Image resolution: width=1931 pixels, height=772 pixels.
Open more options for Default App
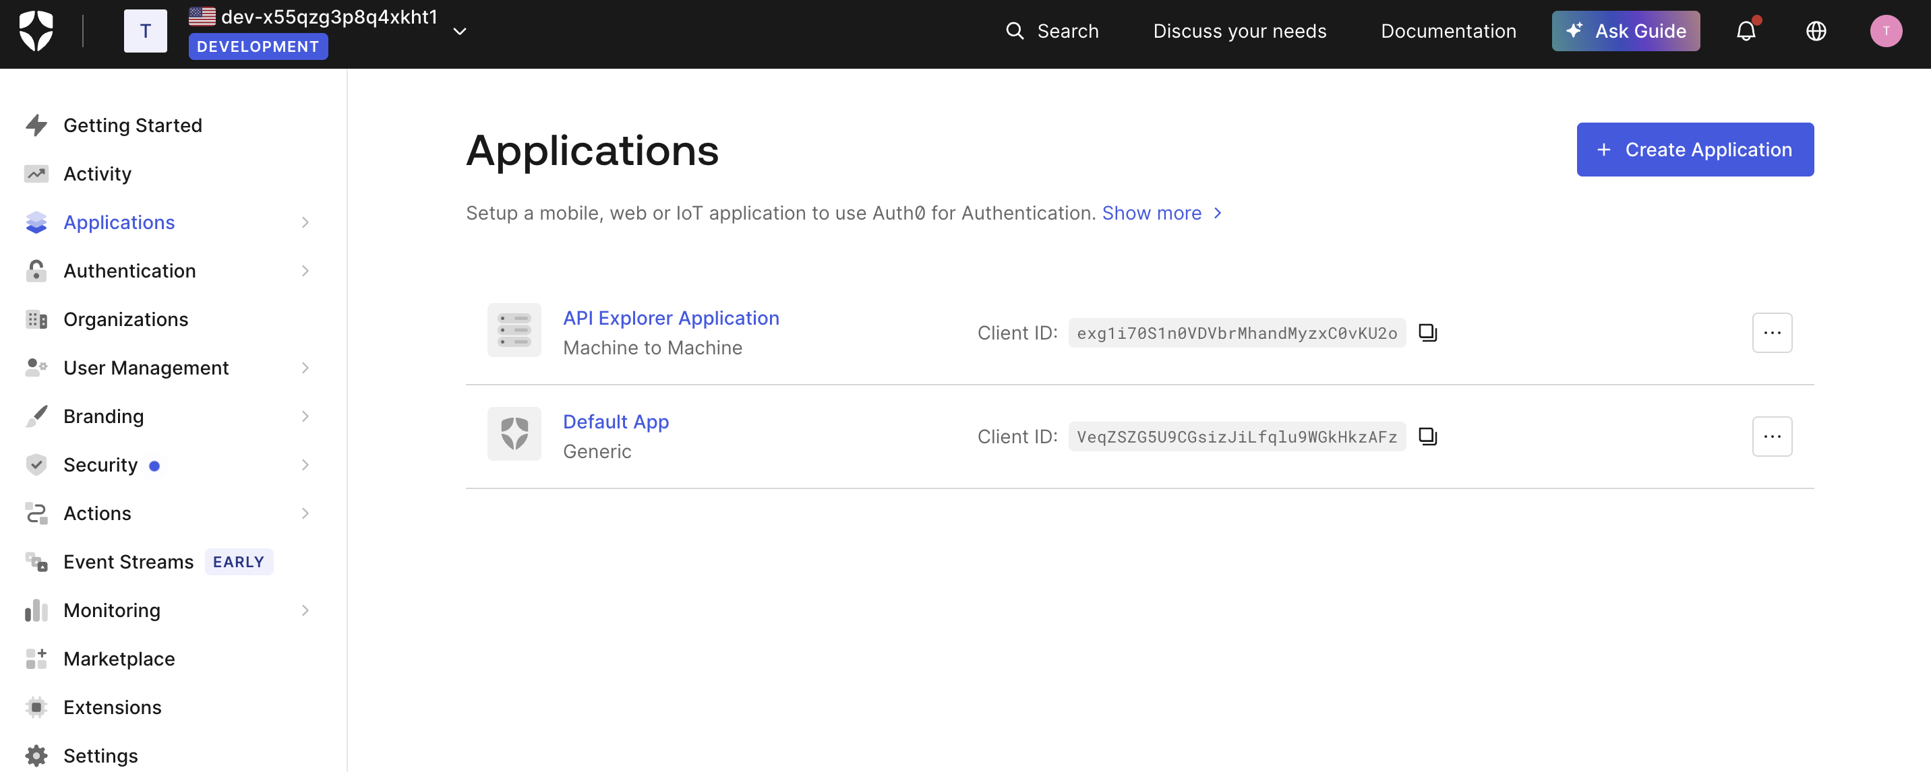[1771, 436]
